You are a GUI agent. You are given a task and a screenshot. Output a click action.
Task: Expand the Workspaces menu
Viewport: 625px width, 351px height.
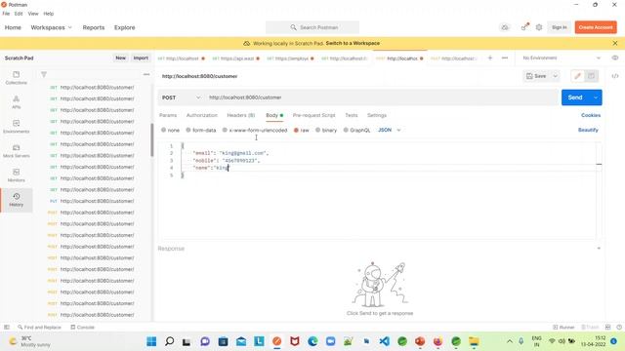(x=52, y=27)
